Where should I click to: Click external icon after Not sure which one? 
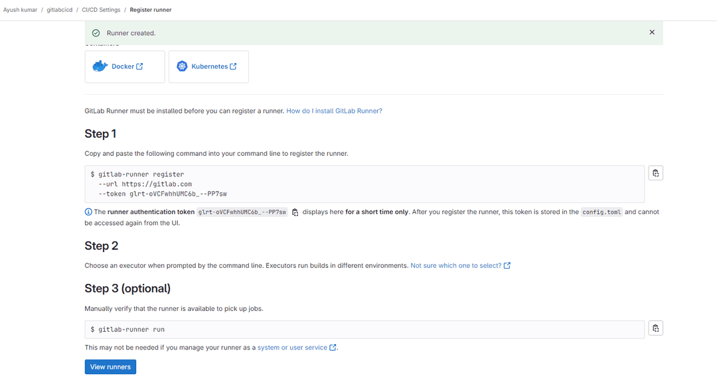507,265
